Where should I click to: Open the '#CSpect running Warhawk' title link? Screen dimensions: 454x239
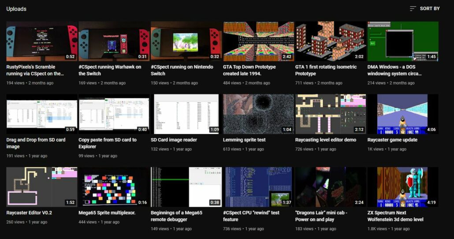(x=110, y=70)
